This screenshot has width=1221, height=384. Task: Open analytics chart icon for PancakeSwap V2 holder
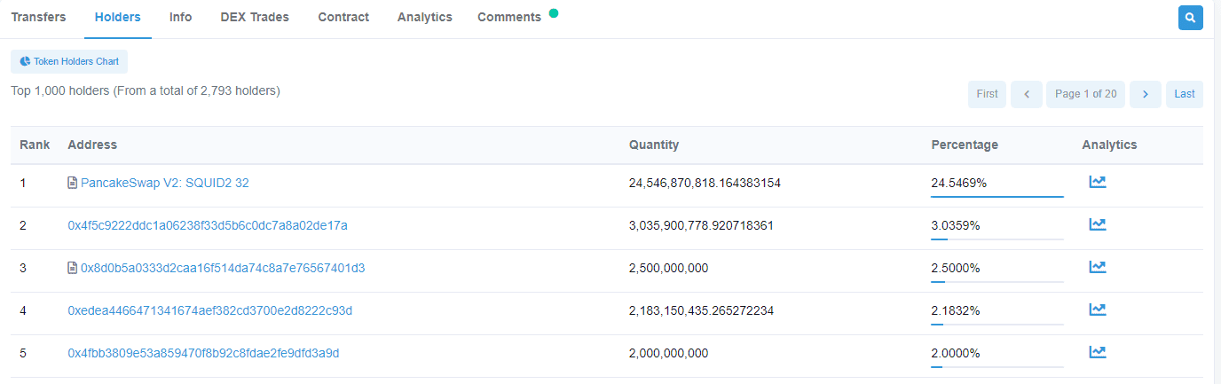[x=1098, y=182]
